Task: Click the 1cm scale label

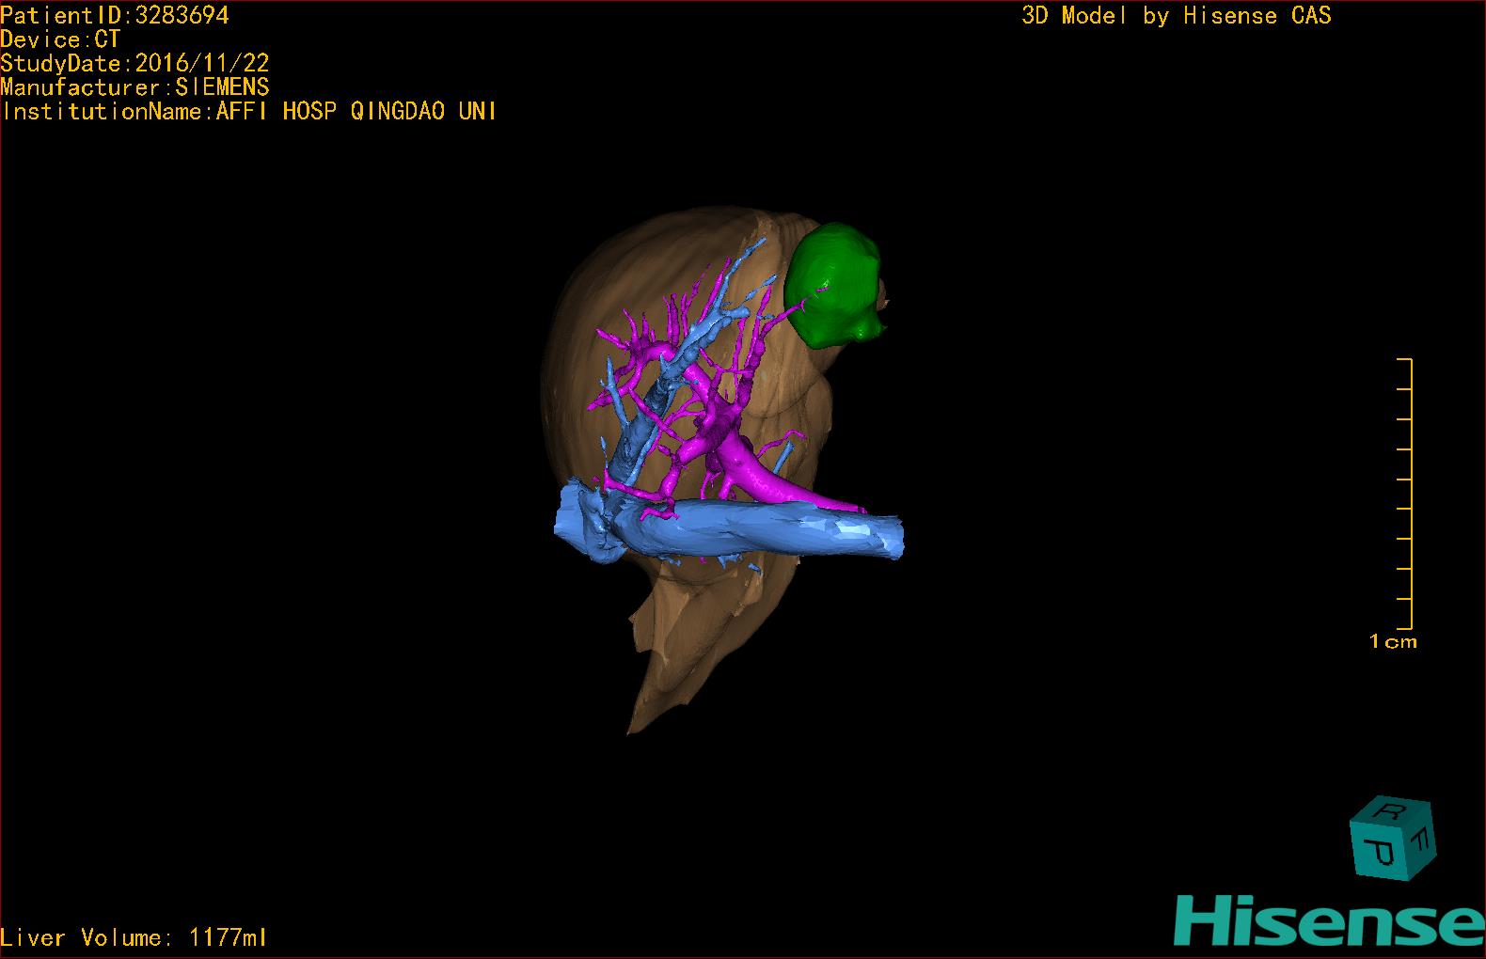Action: 1393,642
